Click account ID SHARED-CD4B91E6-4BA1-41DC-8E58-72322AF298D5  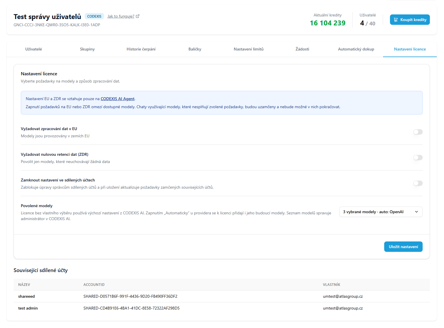(132, 308)
